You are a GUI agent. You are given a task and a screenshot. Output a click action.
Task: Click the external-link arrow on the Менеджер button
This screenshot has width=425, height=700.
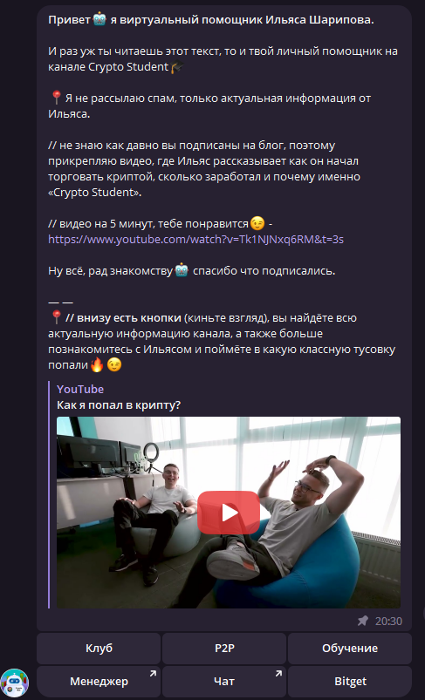click(153, 673)
